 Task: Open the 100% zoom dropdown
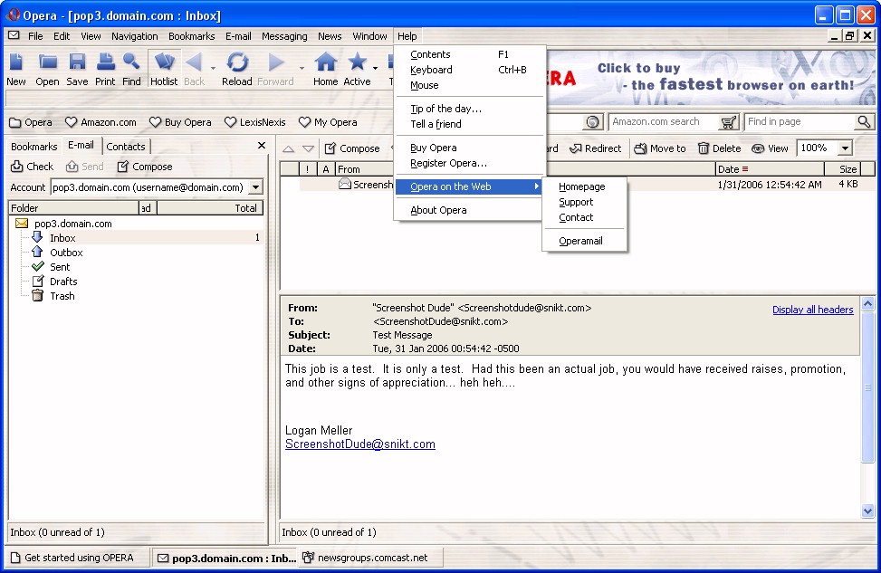click(x=845, y=148)
